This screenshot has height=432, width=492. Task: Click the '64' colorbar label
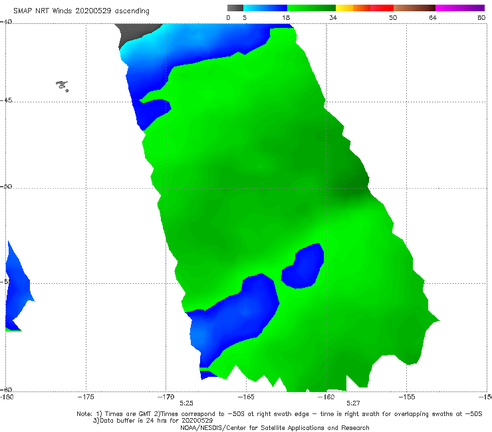tap(433, 17)
